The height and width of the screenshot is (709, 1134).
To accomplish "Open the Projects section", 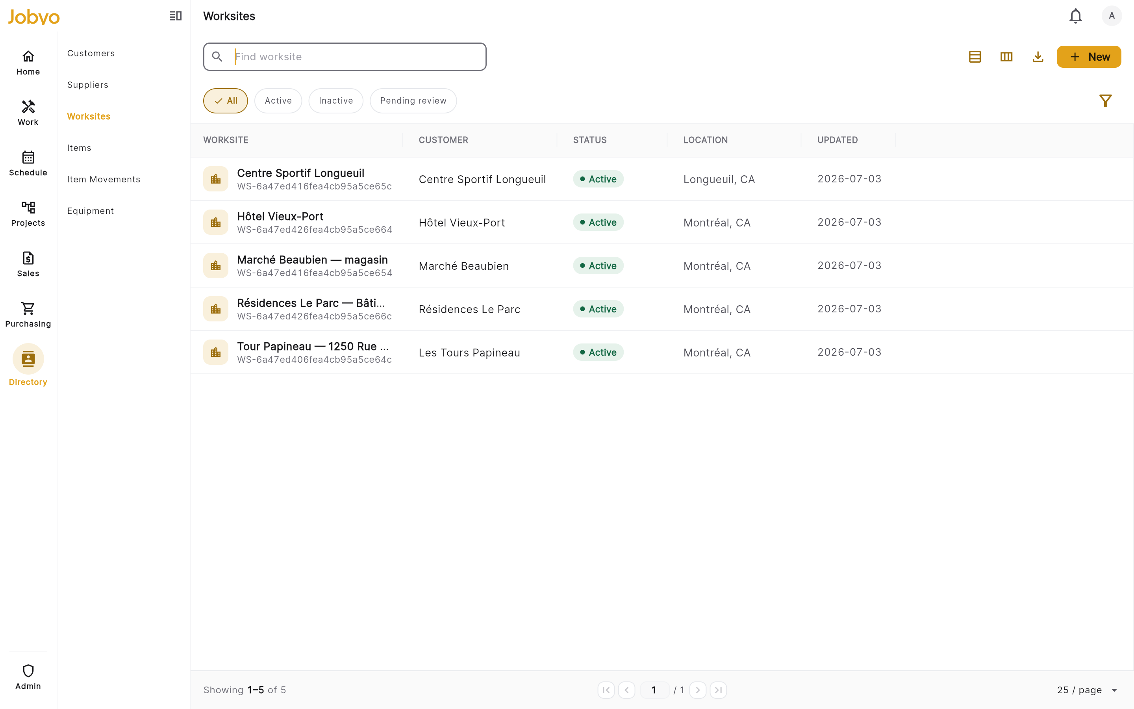I will click(28, 214).
